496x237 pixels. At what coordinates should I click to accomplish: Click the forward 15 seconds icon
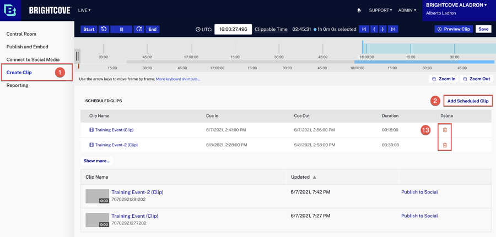coord(139,29)
